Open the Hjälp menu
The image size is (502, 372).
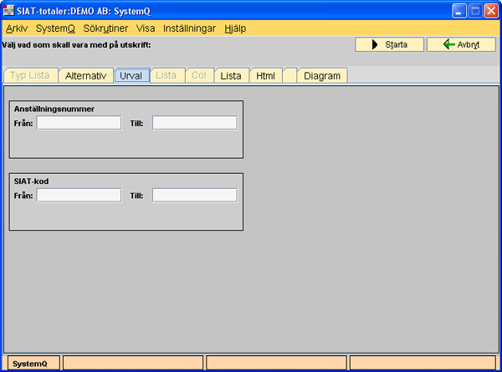point(235,28)
